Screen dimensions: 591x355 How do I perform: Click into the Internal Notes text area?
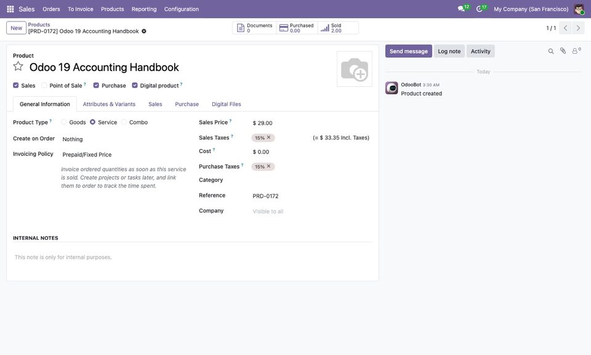click(x=193, y=257)
